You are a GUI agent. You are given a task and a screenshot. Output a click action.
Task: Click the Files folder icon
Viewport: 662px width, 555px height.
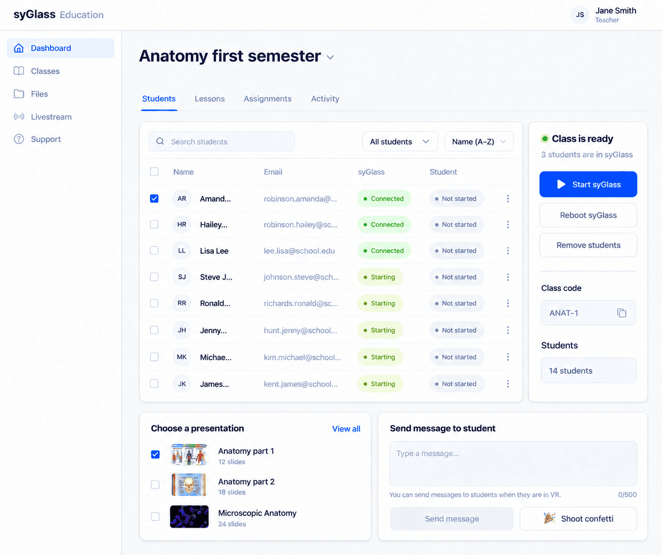[x=19, y=94]
